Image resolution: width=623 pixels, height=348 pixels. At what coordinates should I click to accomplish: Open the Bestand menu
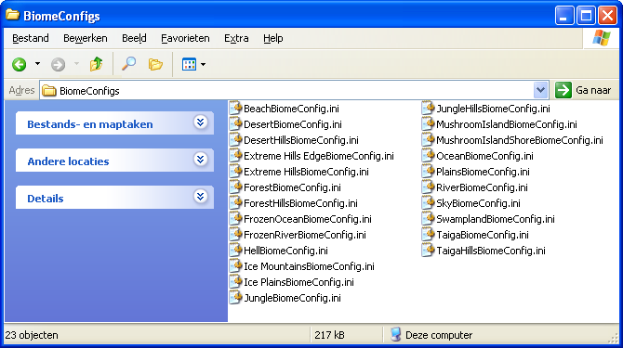(x=31, y=38)
